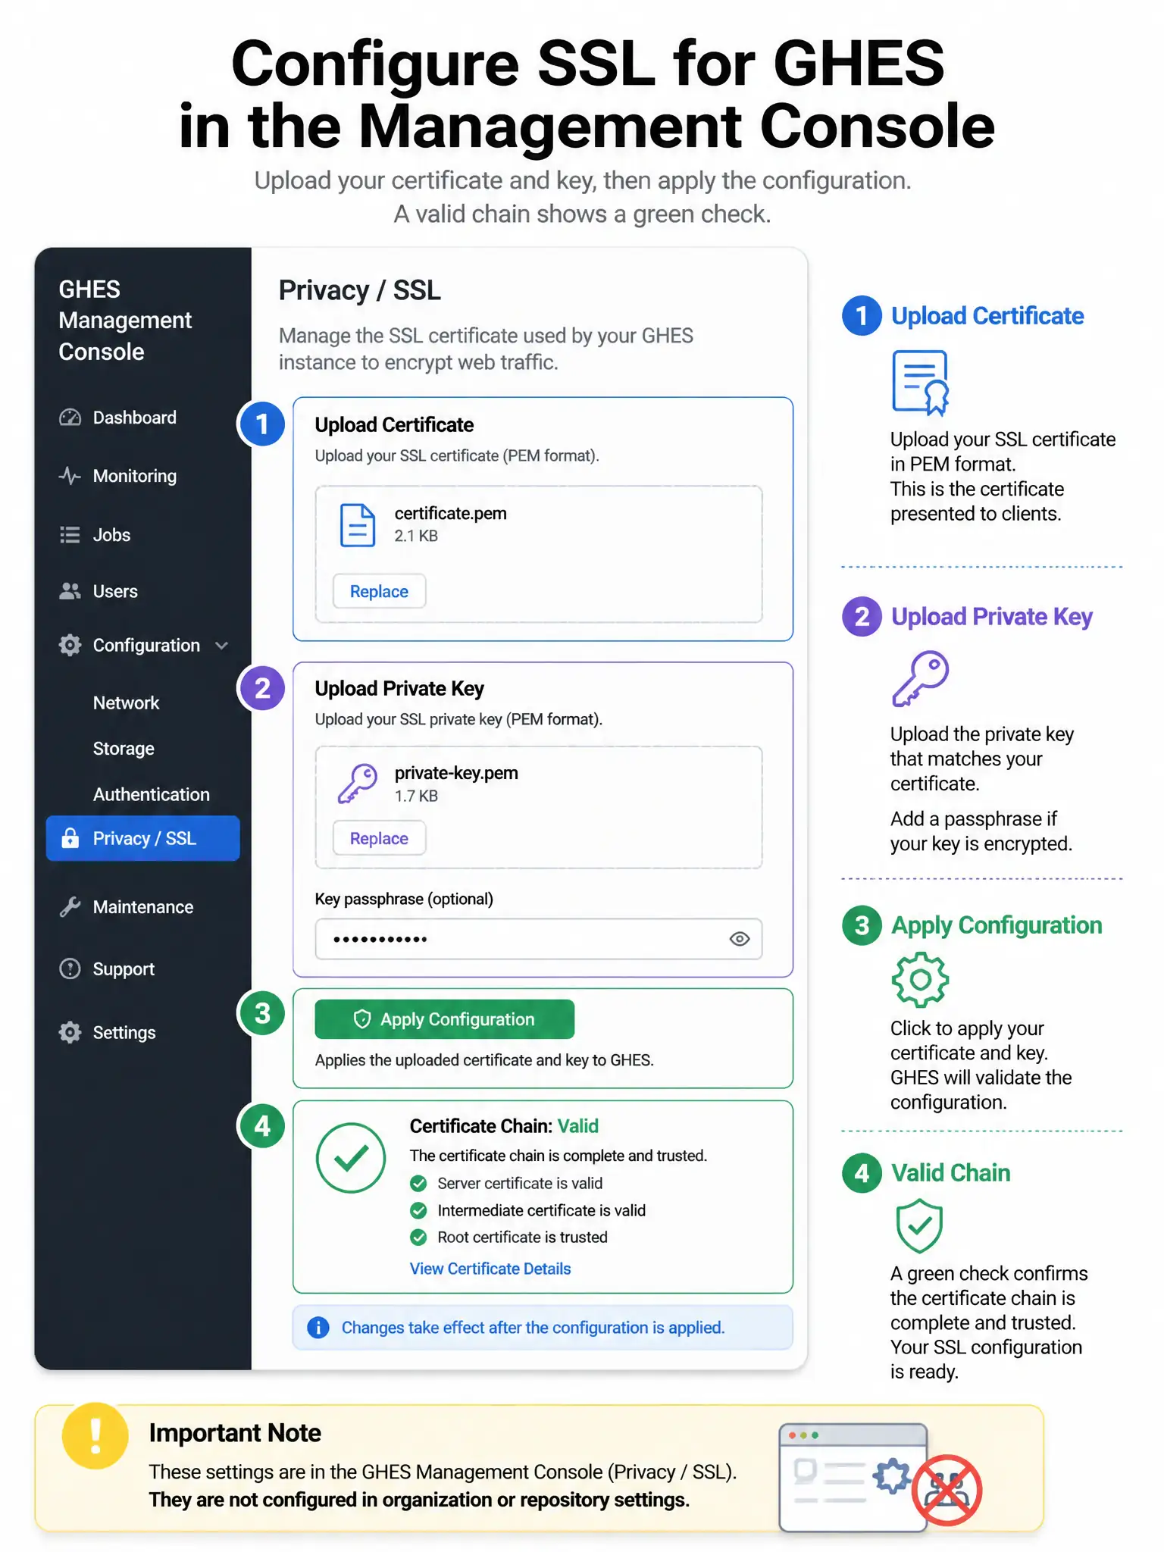Open Authentication settings
1164x1552 pixels.
152,794
